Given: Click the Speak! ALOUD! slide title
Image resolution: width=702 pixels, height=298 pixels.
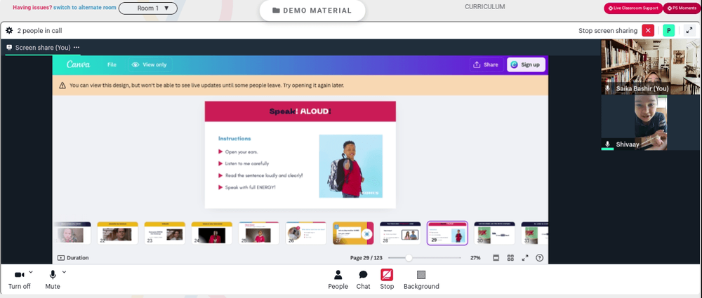Looking at the screenshot, I should click(300, 111).
